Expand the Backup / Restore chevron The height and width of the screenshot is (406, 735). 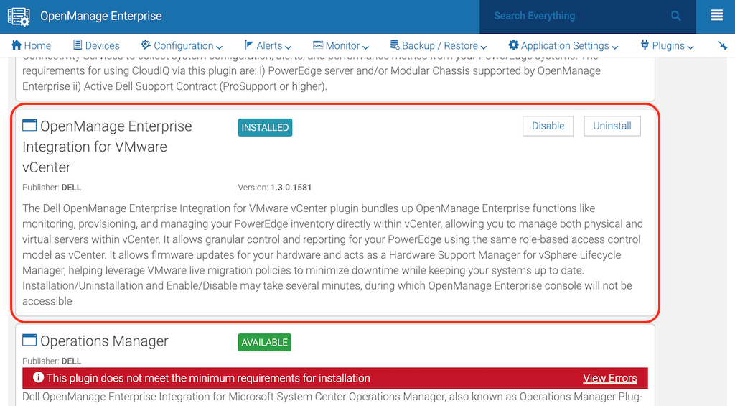click(484, 47)
